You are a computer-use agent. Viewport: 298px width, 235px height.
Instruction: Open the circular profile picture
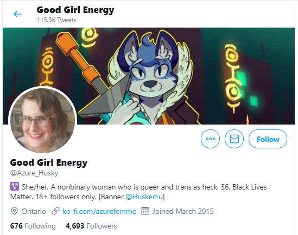[42, 120]
